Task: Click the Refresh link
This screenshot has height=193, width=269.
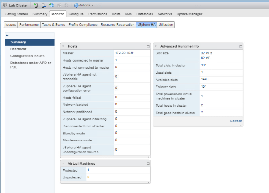Action: pyautogui.click(x=236, y=121)
